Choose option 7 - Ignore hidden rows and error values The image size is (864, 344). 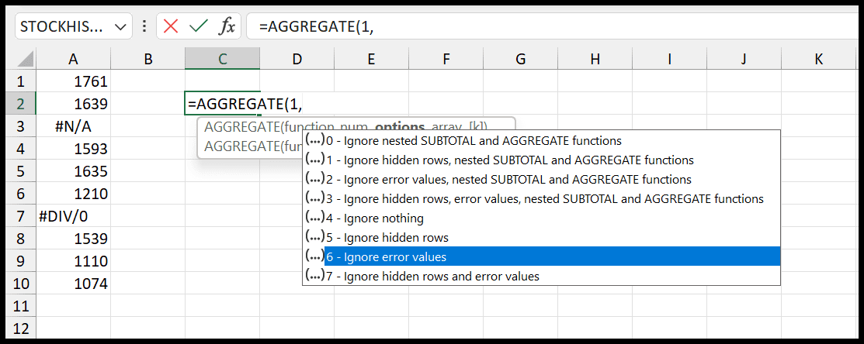[x=541, y=276]
